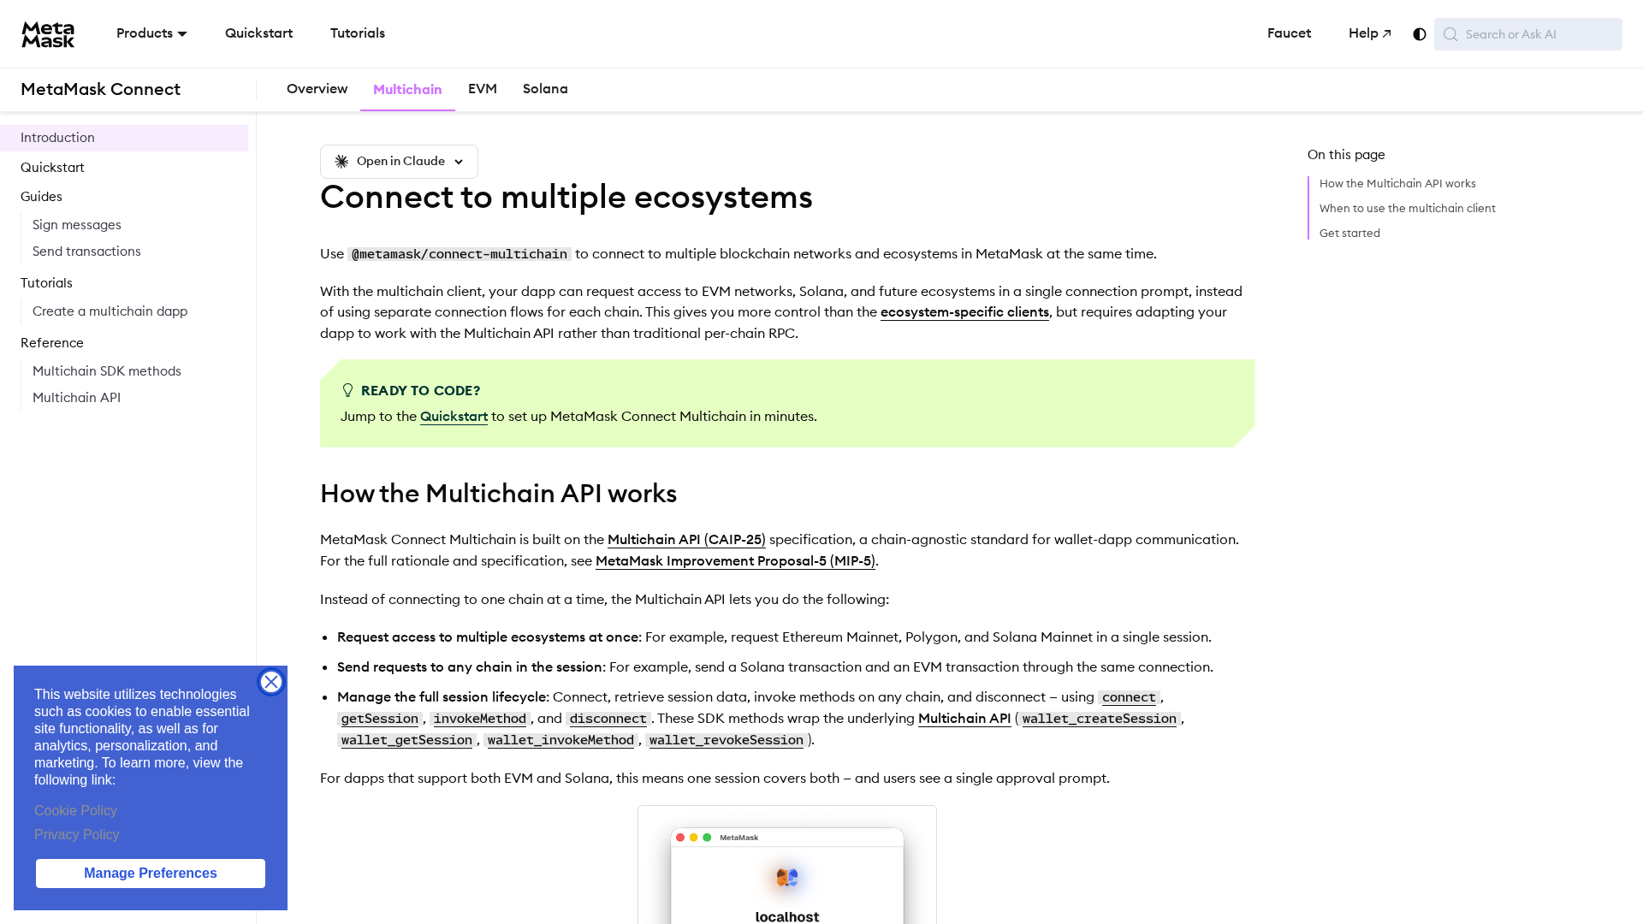The height and width of the screenshot is (924, 1643).
Task: Open the Cookie Policy link
Action: click(75, 811)
